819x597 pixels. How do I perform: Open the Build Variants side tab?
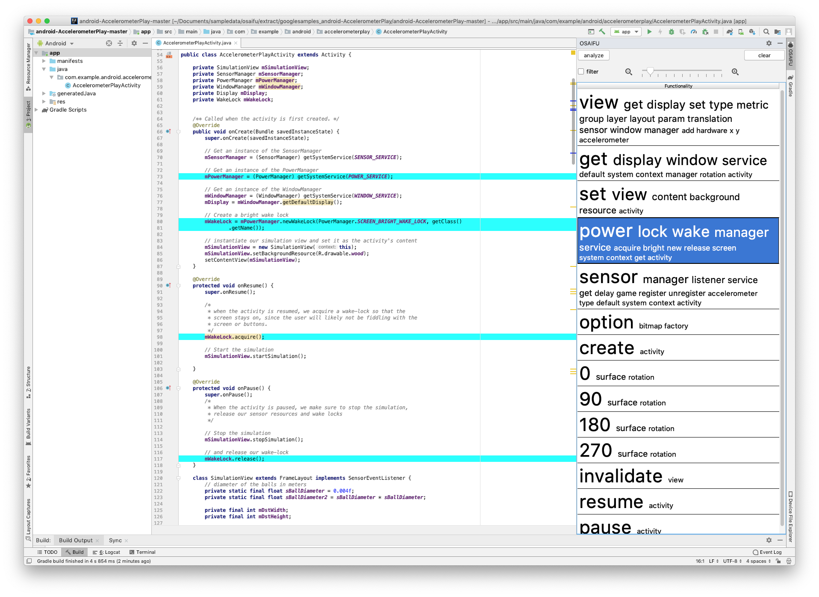coord(28,427)
